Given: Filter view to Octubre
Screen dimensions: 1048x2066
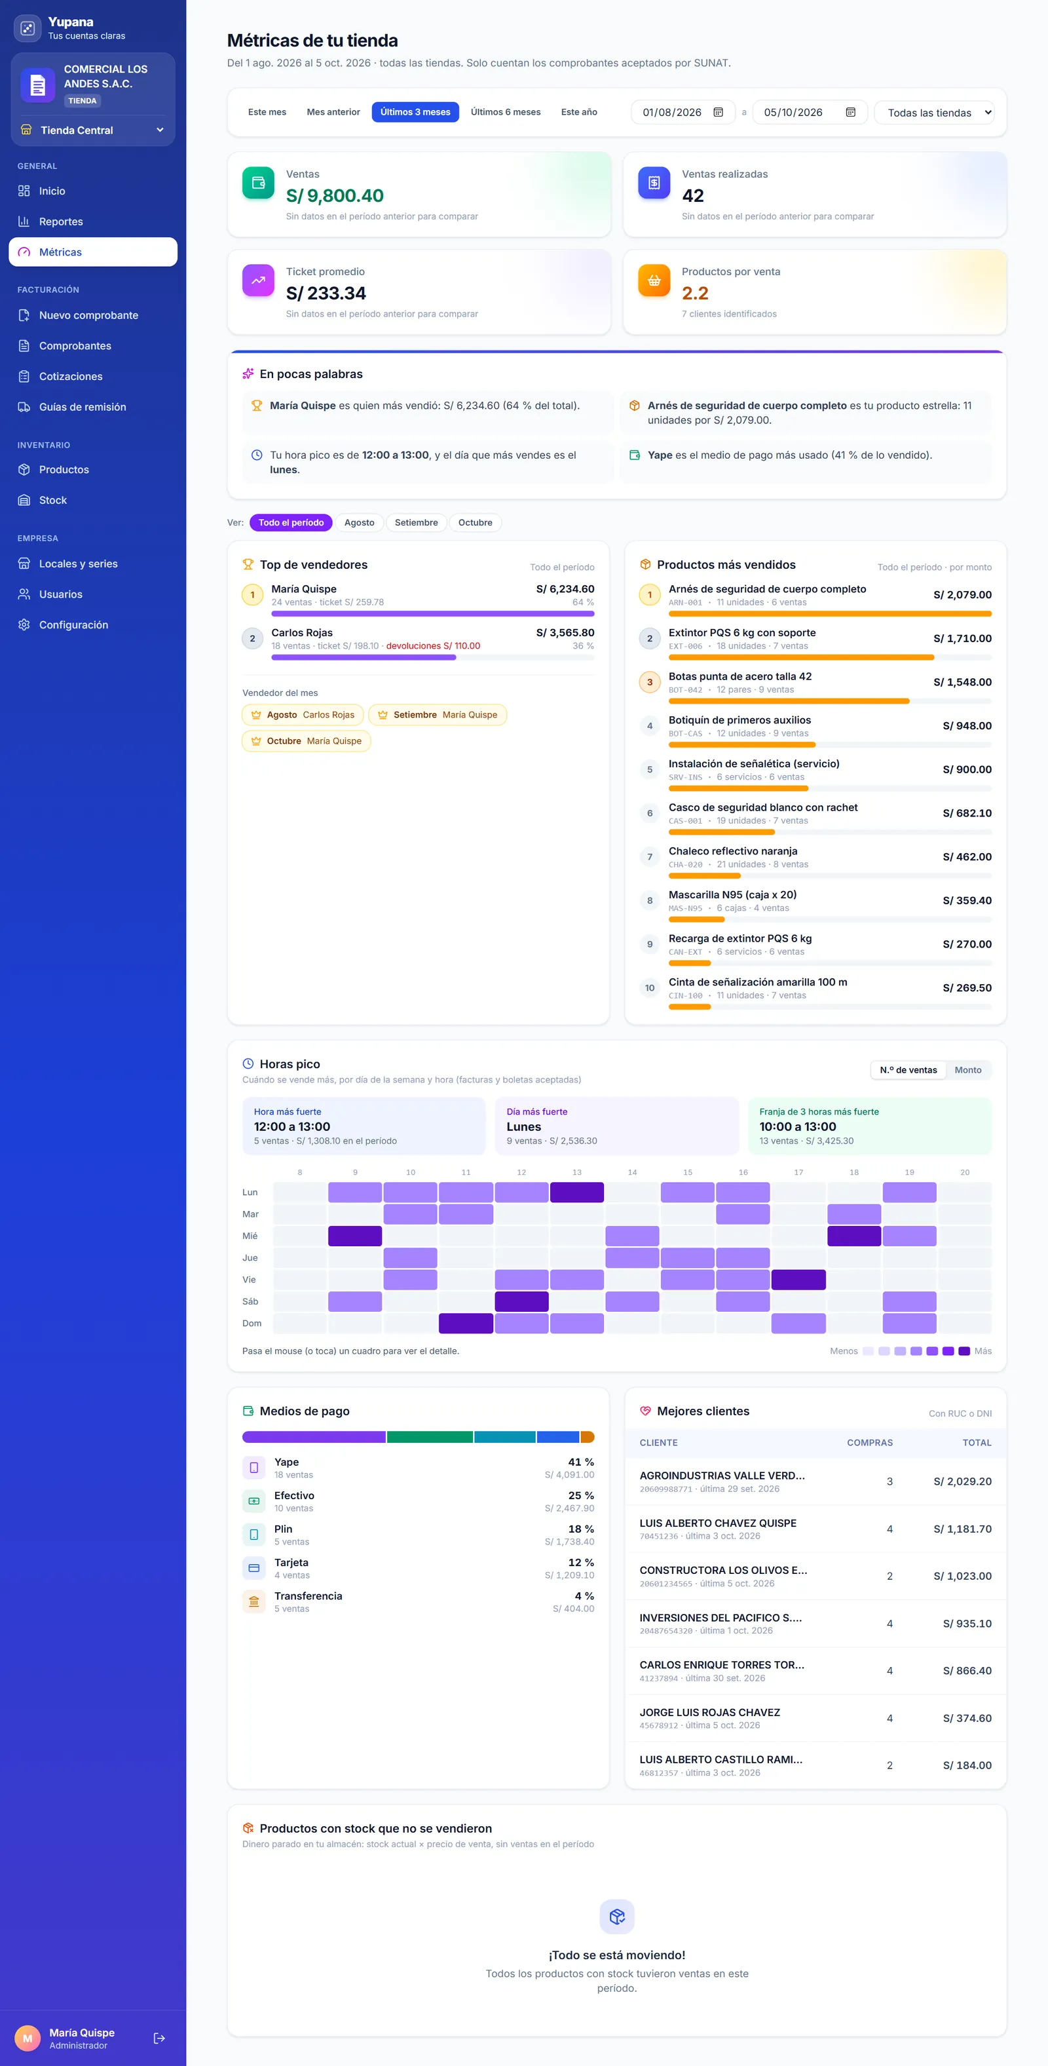Looking at the screenshot, I should pyautogui.click(x=476, y=523).
